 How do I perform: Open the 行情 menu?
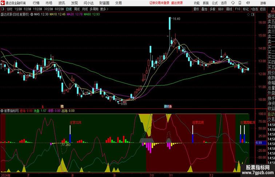(36, 3)
